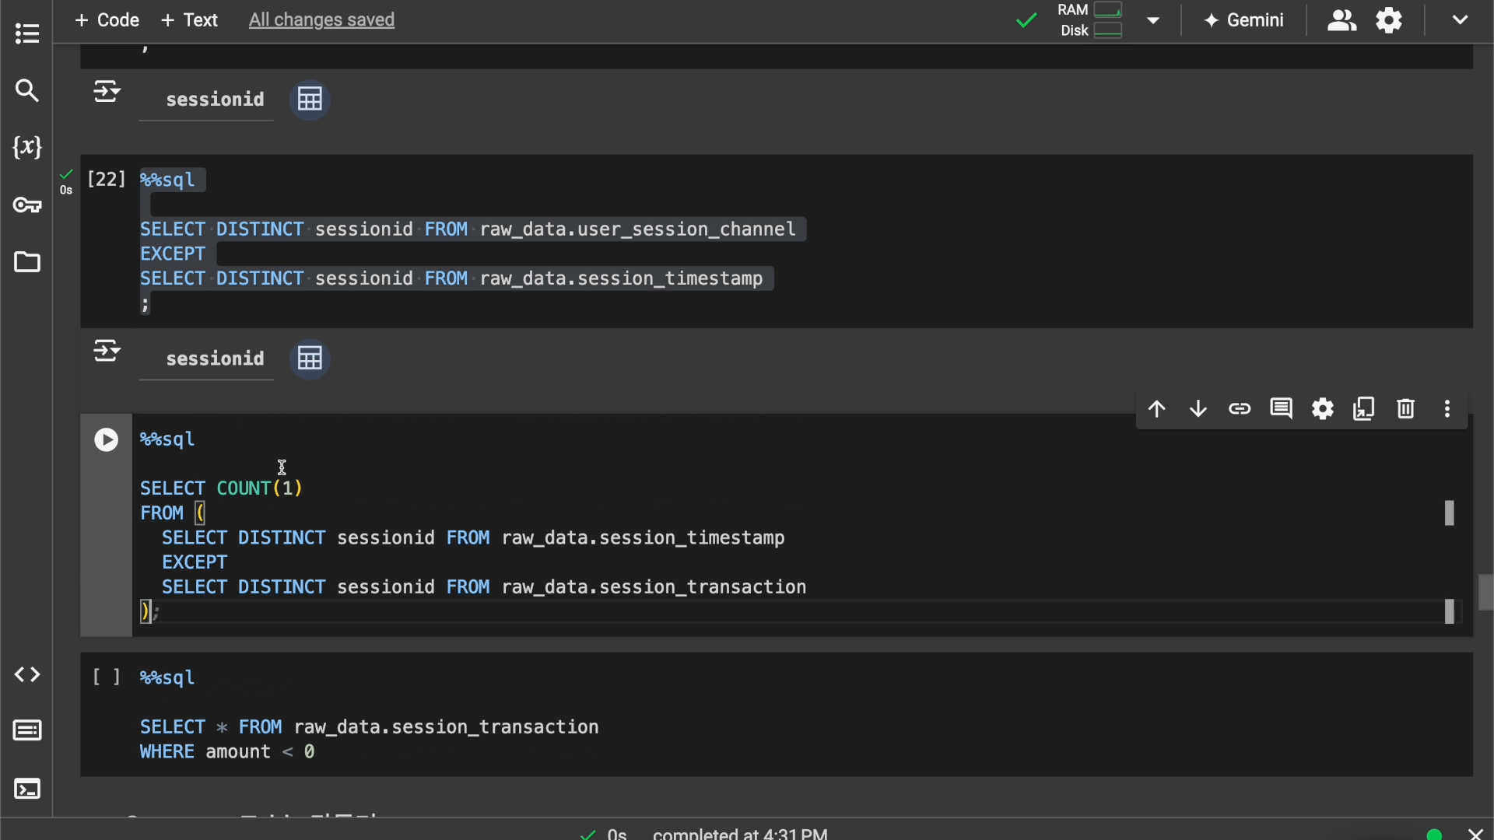Click the table grid view icon in cell 22
Viewport: 1494px width, 840px height.
tap(309, 359)
